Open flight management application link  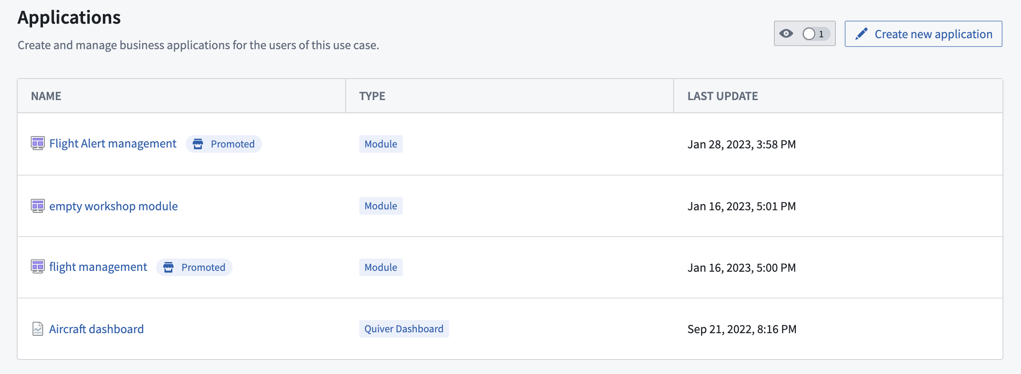coord(98,267)
